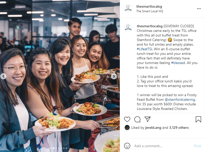
Task: Go to next photo with right arrow
Action: pos(114,76)
